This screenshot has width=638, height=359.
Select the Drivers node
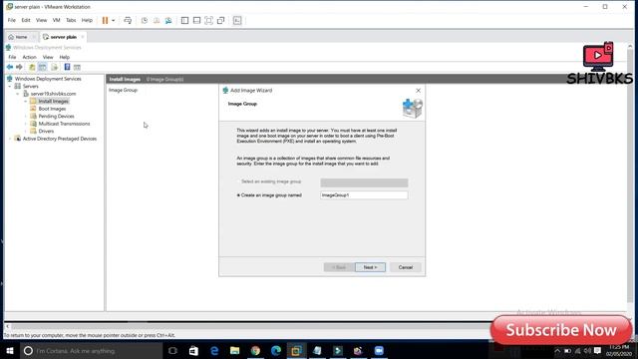coord(46,131)
